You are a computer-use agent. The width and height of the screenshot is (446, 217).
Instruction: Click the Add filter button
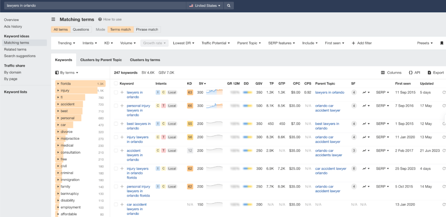click(x=362, y=43)
